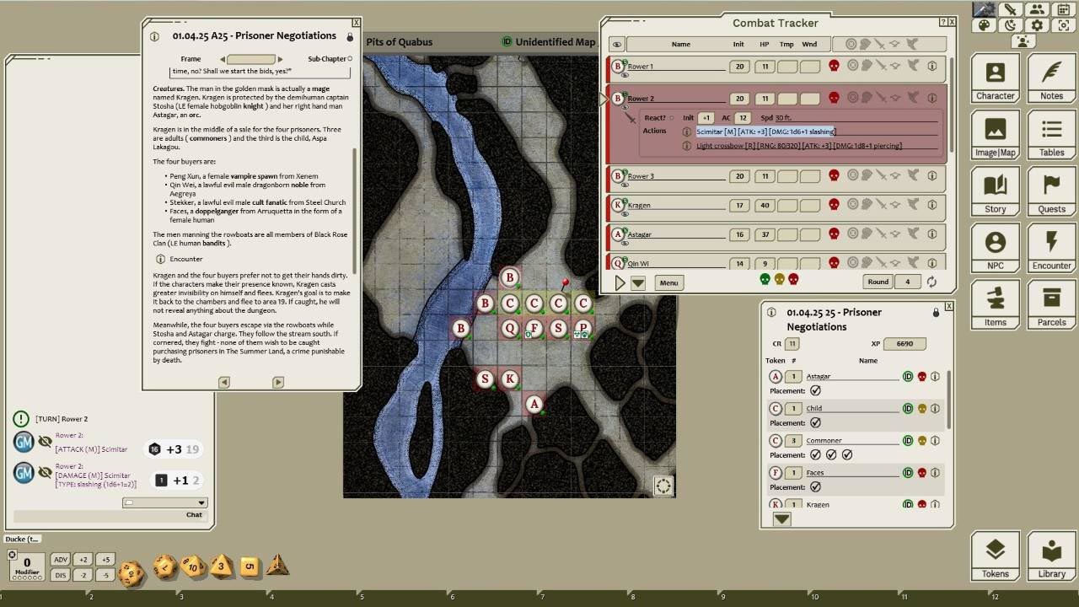The height and width of the screenshot is (607, 1079).
Task: Open the Library sidebar panel
Action: 1051,556
